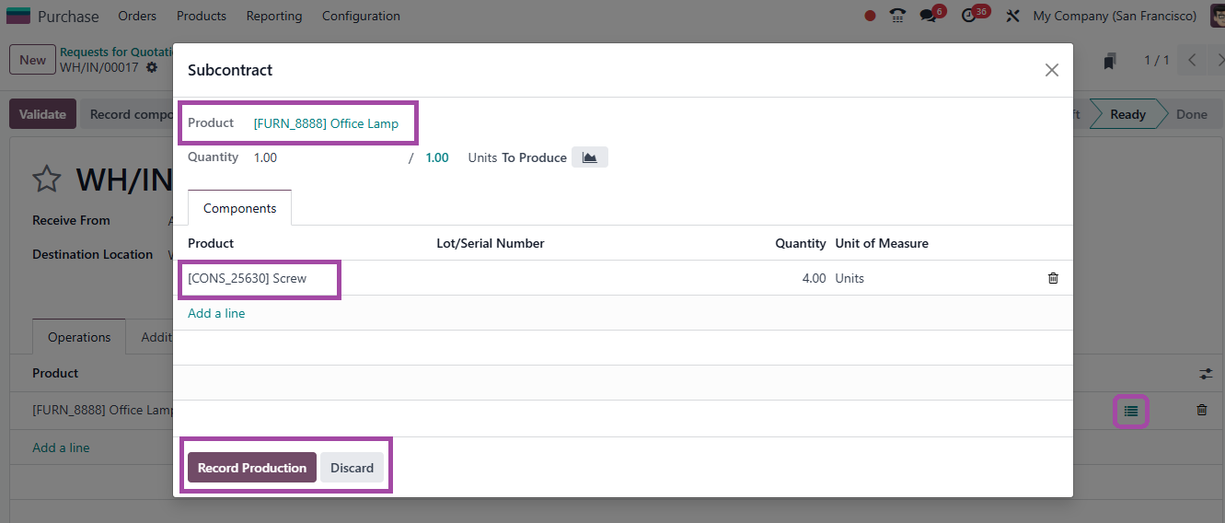Click the Validate button
Viewport: 1225px width, 523px height.
click(x=42, y=114)
